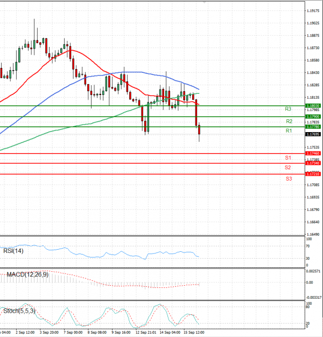The width and height of the screenshot is (323, 337).
Task: Click the 1.18580 price axis value
Action: (313, 60)
